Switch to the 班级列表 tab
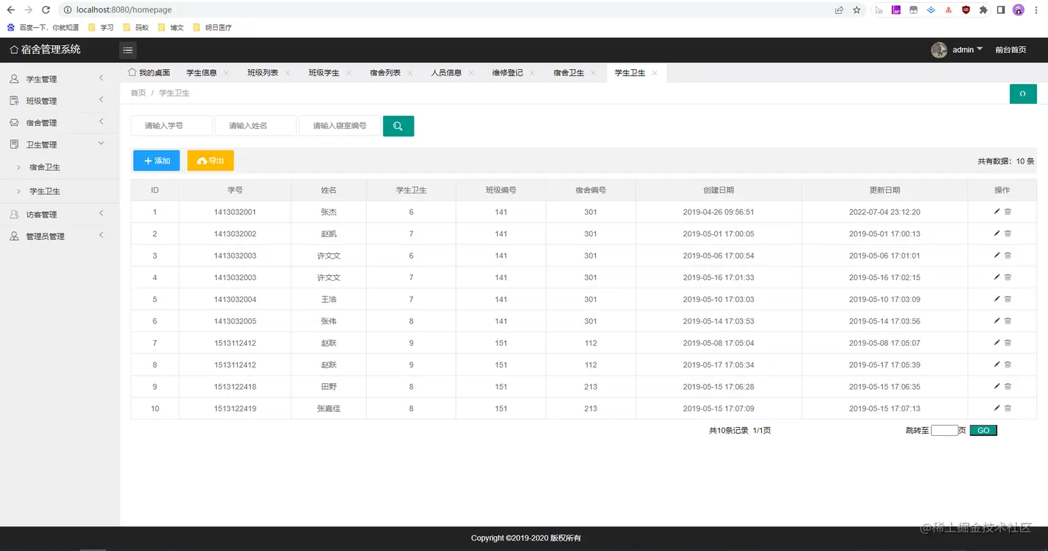The height and width of the screenshot is (551, 1048). tap(263, 73)
